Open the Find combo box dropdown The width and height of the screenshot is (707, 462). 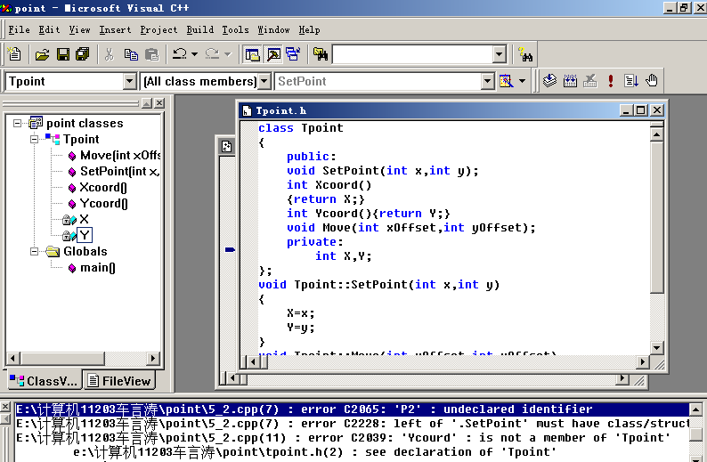(x=499, y=54)
